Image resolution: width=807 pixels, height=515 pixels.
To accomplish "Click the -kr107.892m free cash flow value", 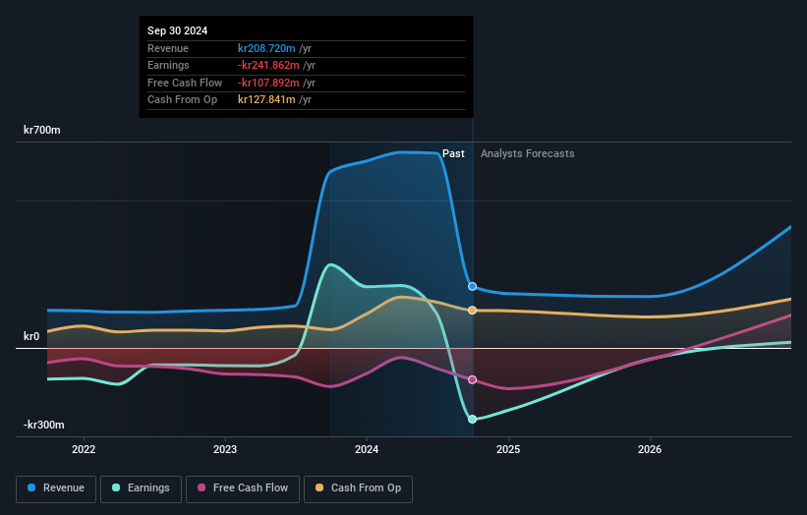I will [268, 83].
